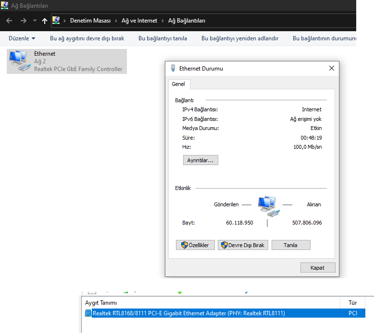Click the PCI type cell

pyautogui.click(x=352, y=313)
